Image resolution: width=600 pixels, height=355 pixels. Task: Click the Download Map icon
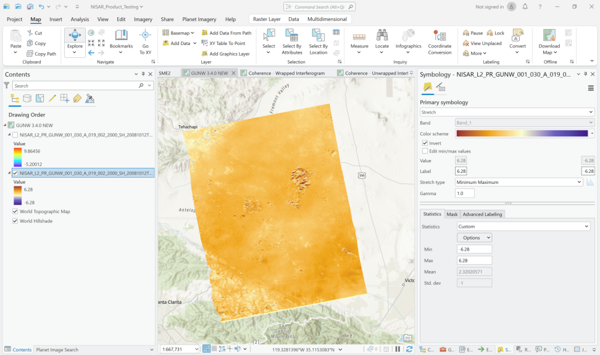point(549,35)
